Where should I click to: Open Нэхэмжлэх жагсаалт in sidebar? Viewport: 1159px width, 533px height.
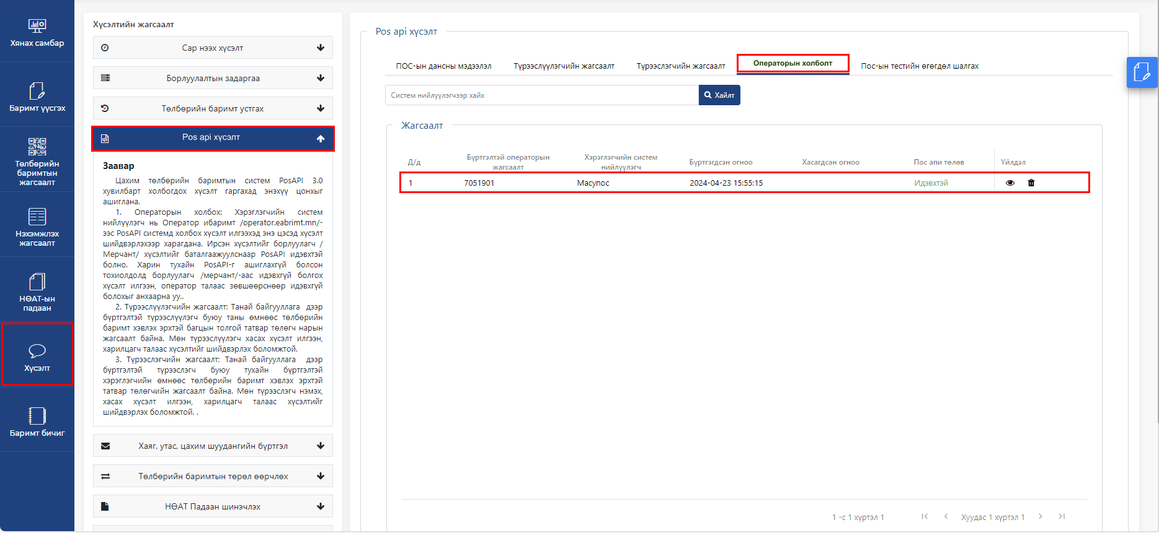coord(37,226)
